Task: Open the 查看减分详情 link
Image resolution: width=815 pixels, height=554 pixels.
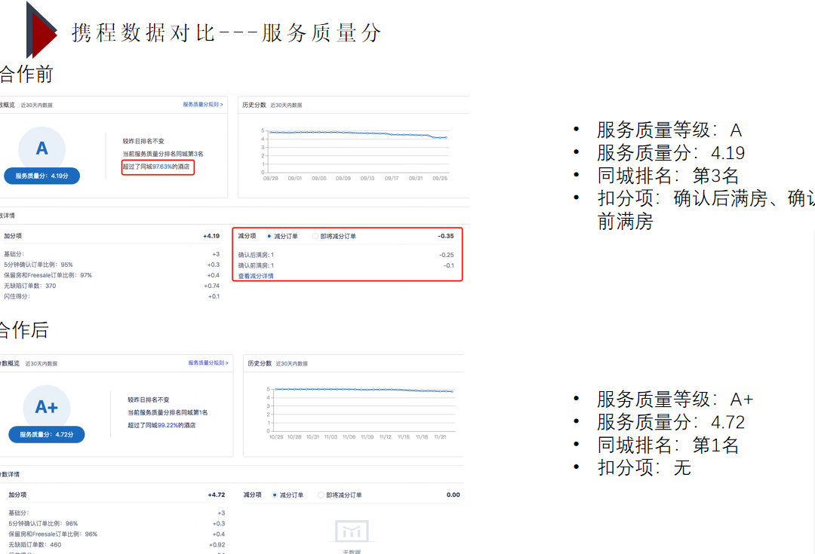Action: 256,276
